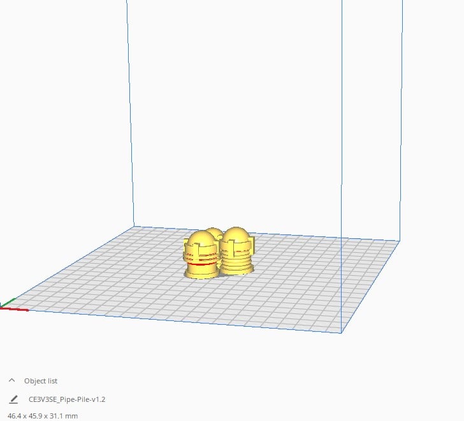Collapse the Object list chevron

tap(11, 380)
